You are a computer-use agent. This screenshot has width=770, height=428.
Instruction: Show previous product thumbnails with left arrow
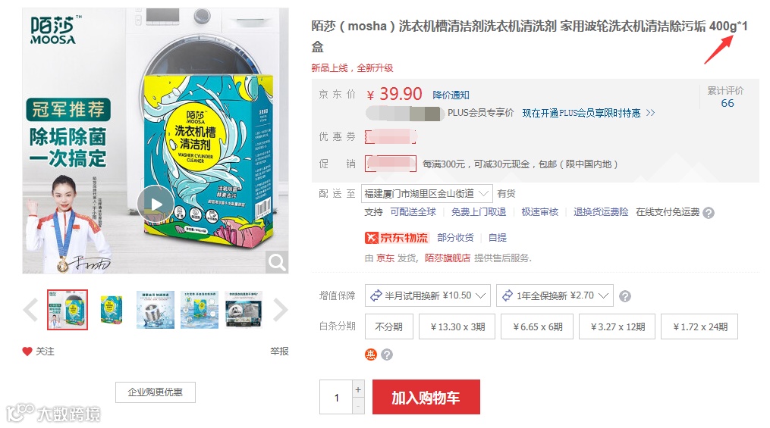[30, 310]
